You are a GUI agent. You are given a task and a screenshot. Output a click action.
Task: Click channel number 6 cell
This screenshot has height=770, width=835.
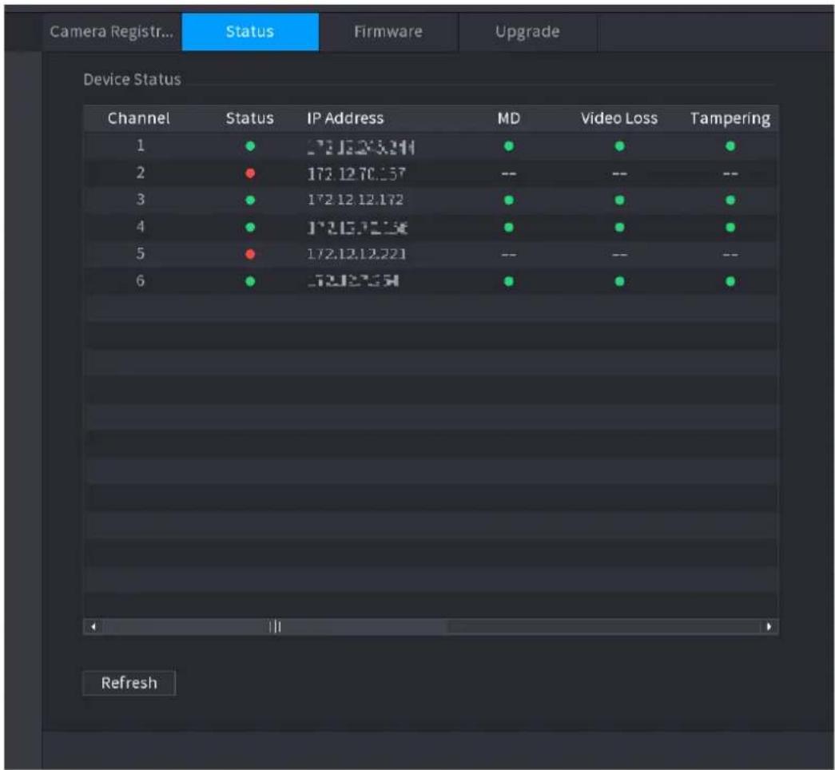(140, 280)
